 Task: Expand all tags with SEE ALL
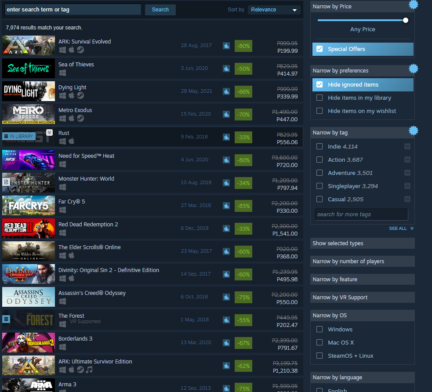coord(401,229)
